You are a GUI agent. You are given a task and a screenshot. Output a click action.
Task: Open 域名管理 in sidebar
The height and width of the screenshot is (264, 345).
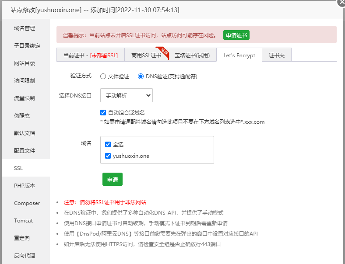click(25, 28)
